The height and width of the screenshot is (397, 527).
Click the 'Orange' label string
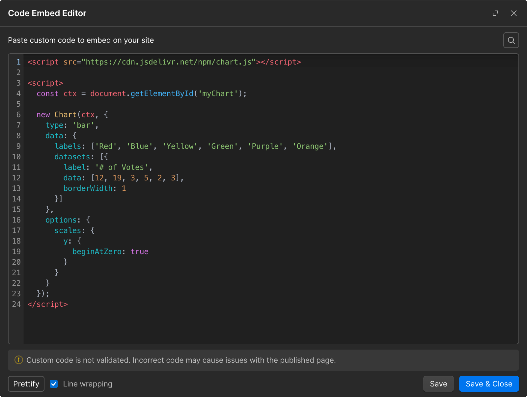pyautogui.click(x=310, y=146)
